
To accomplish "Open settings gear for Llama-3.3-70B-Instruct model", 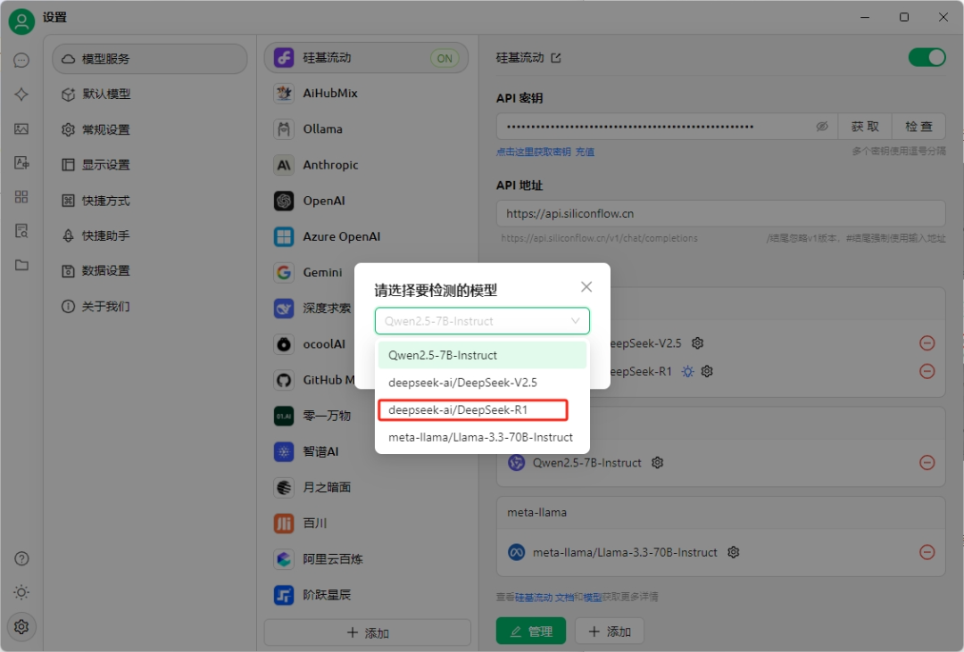I will coord(733,552).
